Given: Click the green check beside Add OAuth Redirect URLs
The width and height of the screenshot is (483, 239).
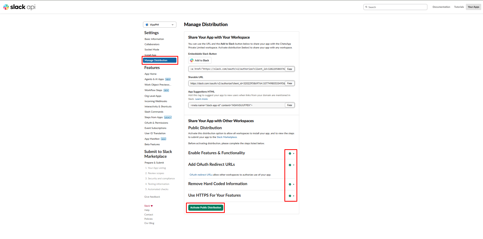Looking at the screenshot, I should tap(290, 165).
